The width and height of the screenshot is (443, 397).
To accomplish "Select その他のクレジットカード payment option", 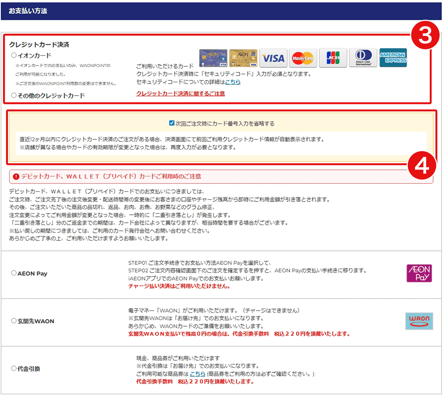I will click(14, 95).
